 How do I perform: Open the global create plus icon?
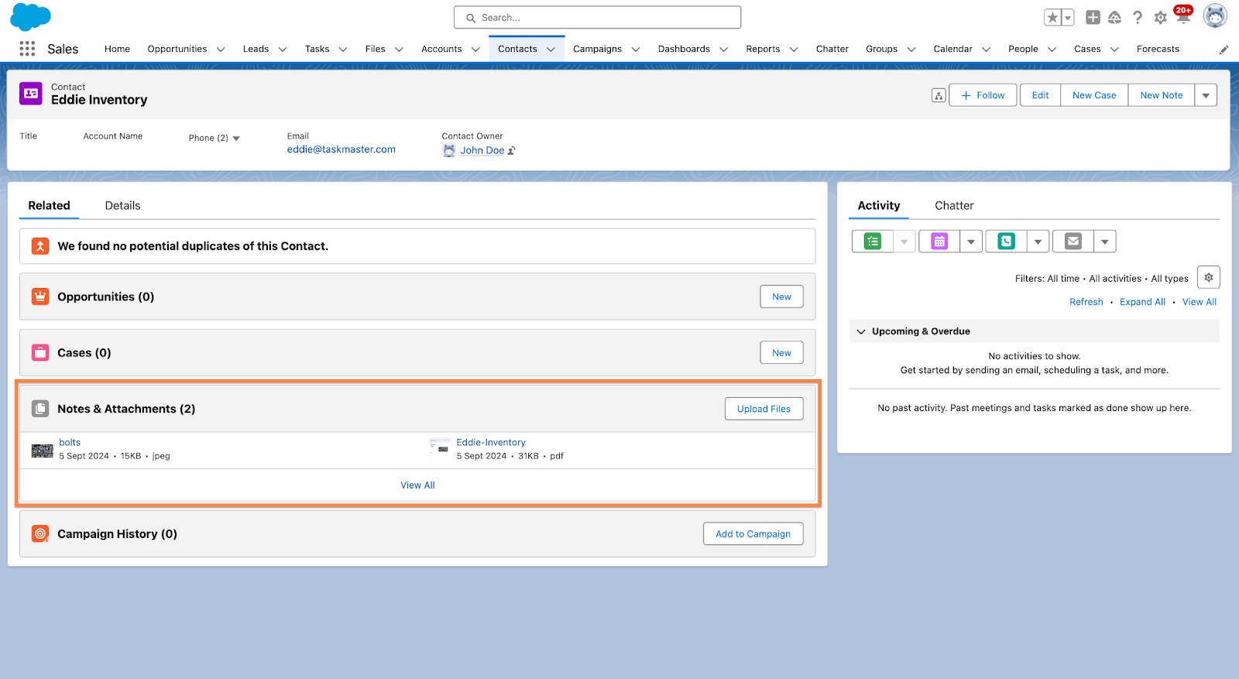(x=1093, y=18)
